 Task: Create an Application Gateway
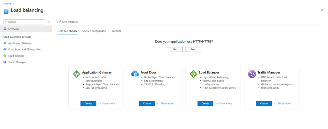88,104
